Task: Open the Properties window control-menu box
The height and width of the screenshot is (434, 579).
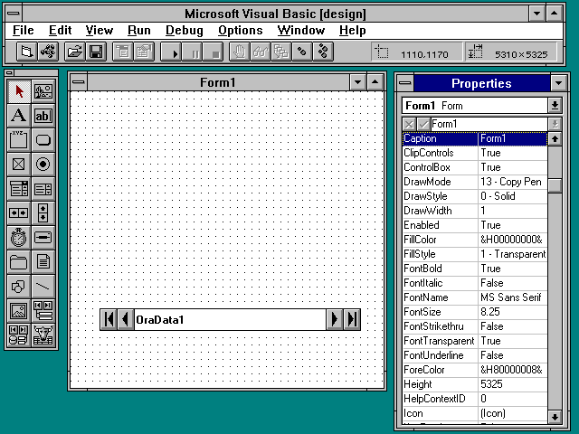Action: click(404, 83)
